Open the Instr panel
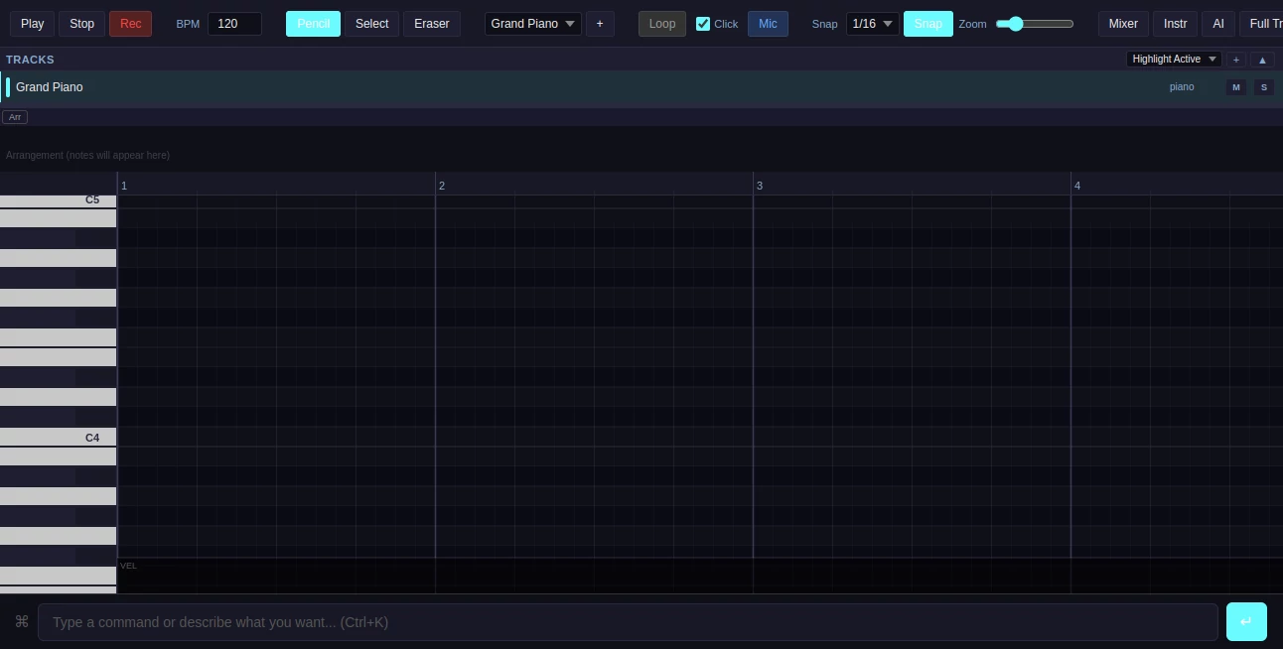1283x649 pixels. coord(1175,24)
